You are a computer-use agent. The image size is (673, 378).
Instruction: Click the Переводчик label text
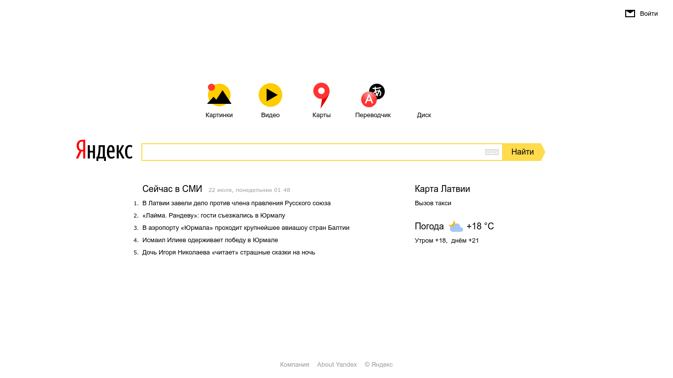373,115
